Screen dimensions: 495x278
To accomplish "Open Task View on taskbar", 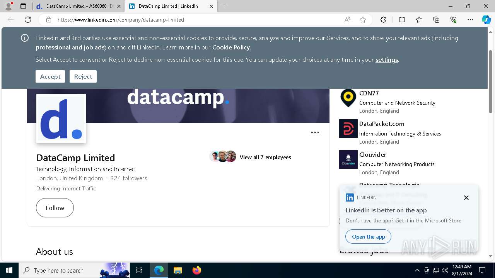I will click(139, 270).
